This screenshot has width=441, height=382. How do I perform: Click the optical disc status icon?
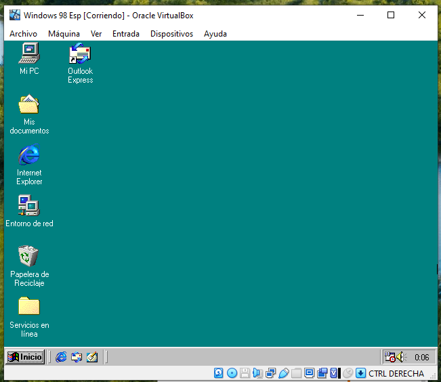pyautogui.click(x=232, y=373)
